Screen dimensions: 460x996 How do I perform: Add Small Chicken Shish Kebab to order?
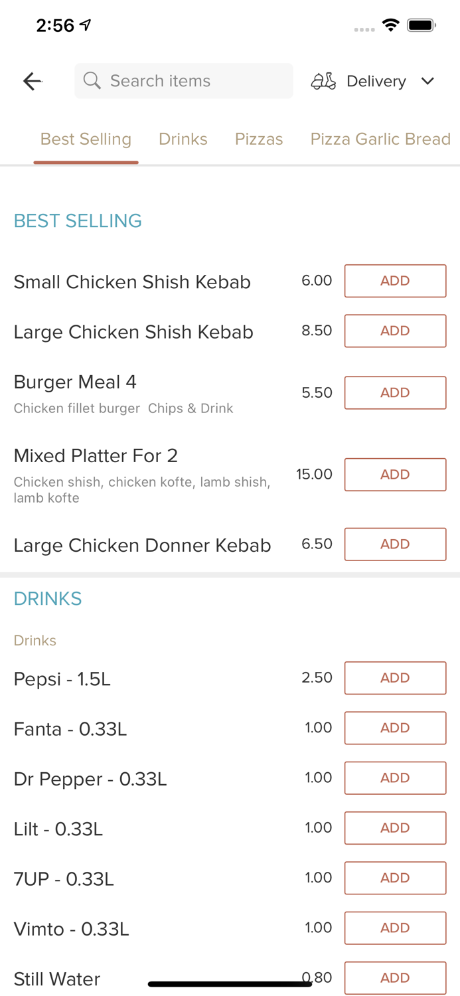(x=395, y=280)
